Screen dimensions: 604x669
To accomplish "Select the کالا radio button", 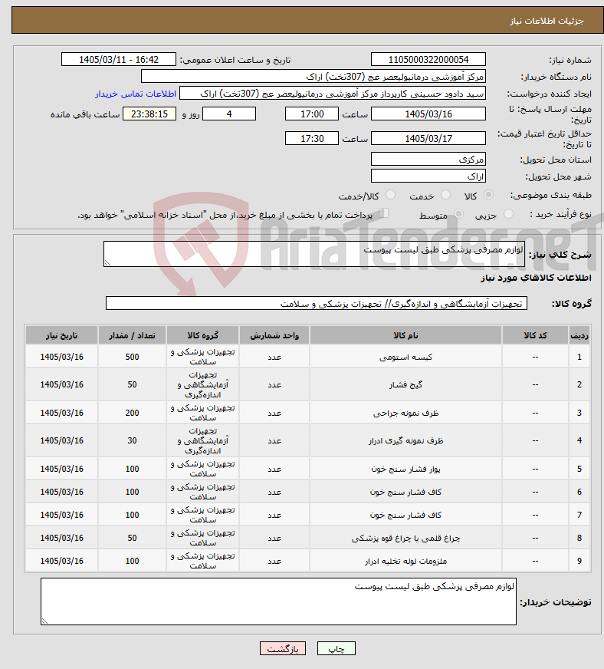I will (x=488, y=195).
